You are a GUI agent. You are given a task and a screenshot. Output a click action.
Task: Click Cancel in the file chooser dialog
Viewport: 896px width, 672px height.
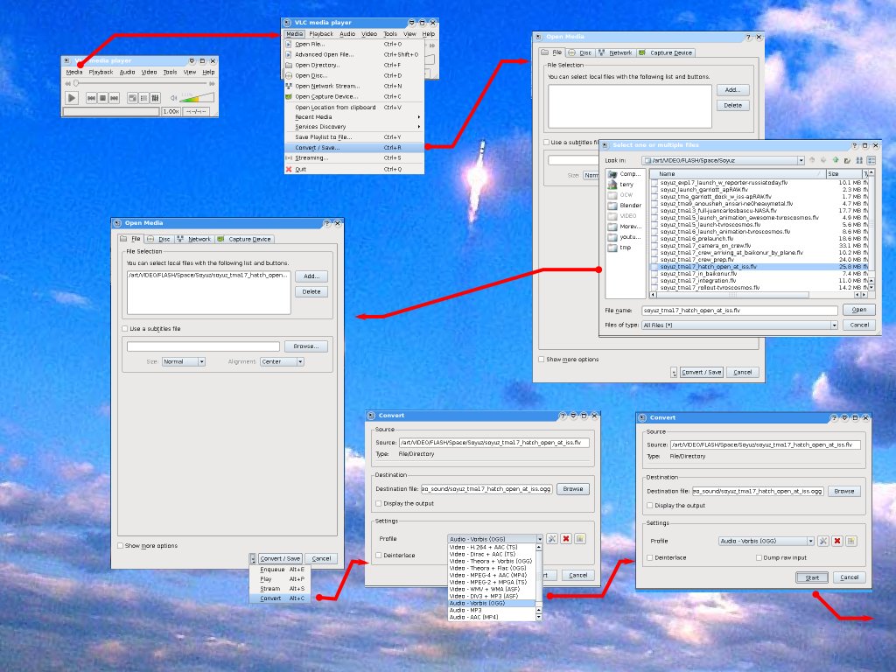click(x=859, y=325)
